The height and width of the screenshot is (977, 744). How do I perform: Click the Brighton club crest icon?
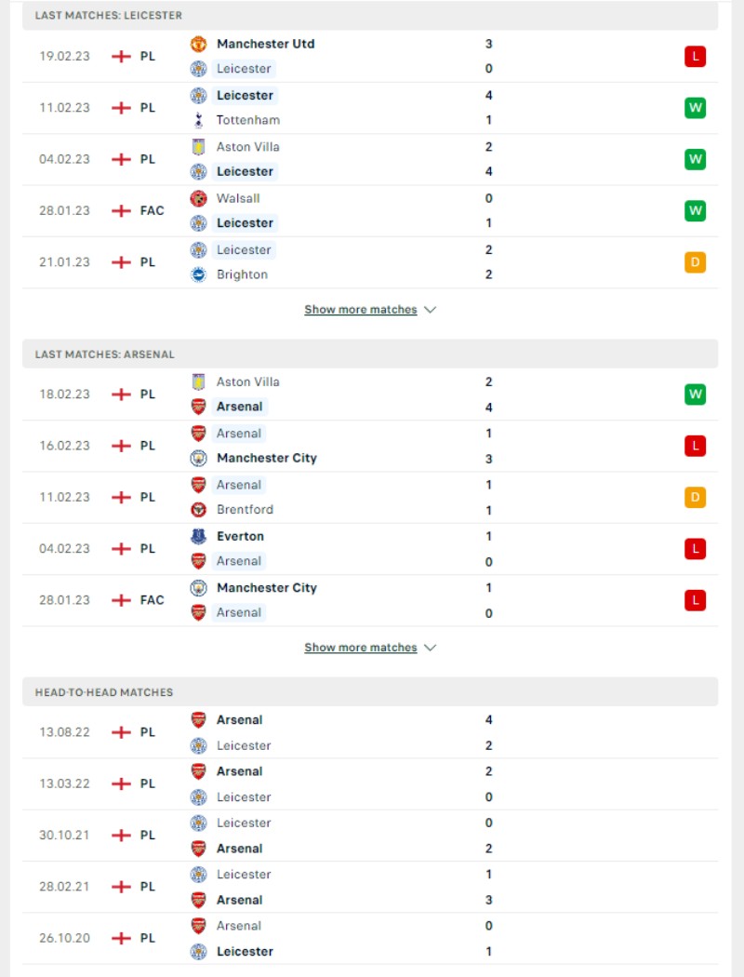click(198, 274)
